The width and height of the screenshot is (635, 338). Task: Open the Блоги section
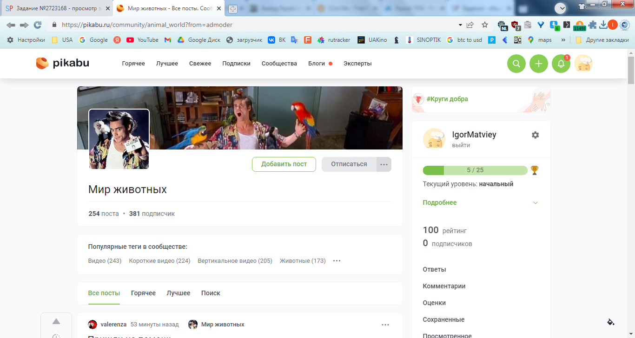click(x=317, y=64)
